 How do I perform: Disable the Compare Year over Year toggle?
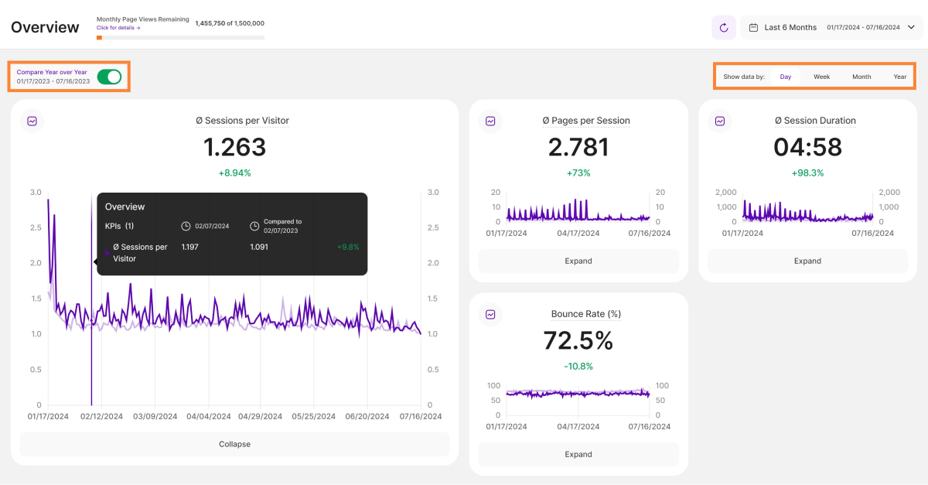click(109, 77)
